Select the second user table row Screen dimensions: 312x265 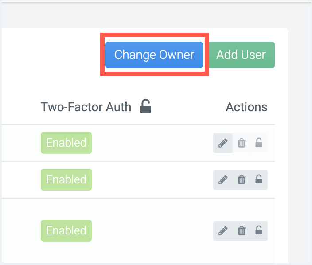(138, 180)
